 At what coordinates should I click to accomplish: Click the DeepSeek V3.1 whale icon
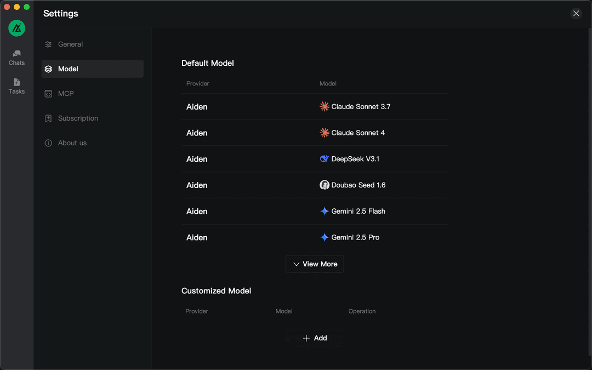(325, 159)
